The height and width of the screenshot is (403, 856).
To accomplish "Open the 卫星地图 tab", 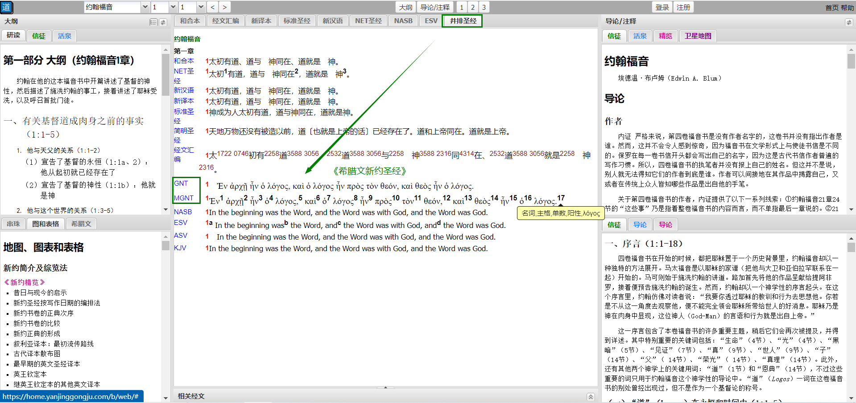I will 698,36.
